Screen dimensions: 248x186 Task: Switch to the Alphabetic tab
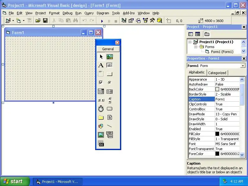point(197,72)
